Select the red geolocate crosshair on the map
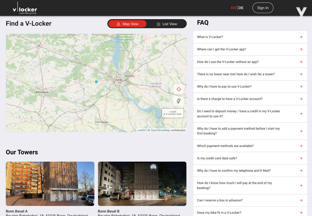 point(179,89)
